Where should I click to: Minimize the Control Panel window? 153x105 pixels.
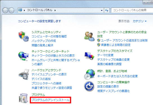click(146, 3)
